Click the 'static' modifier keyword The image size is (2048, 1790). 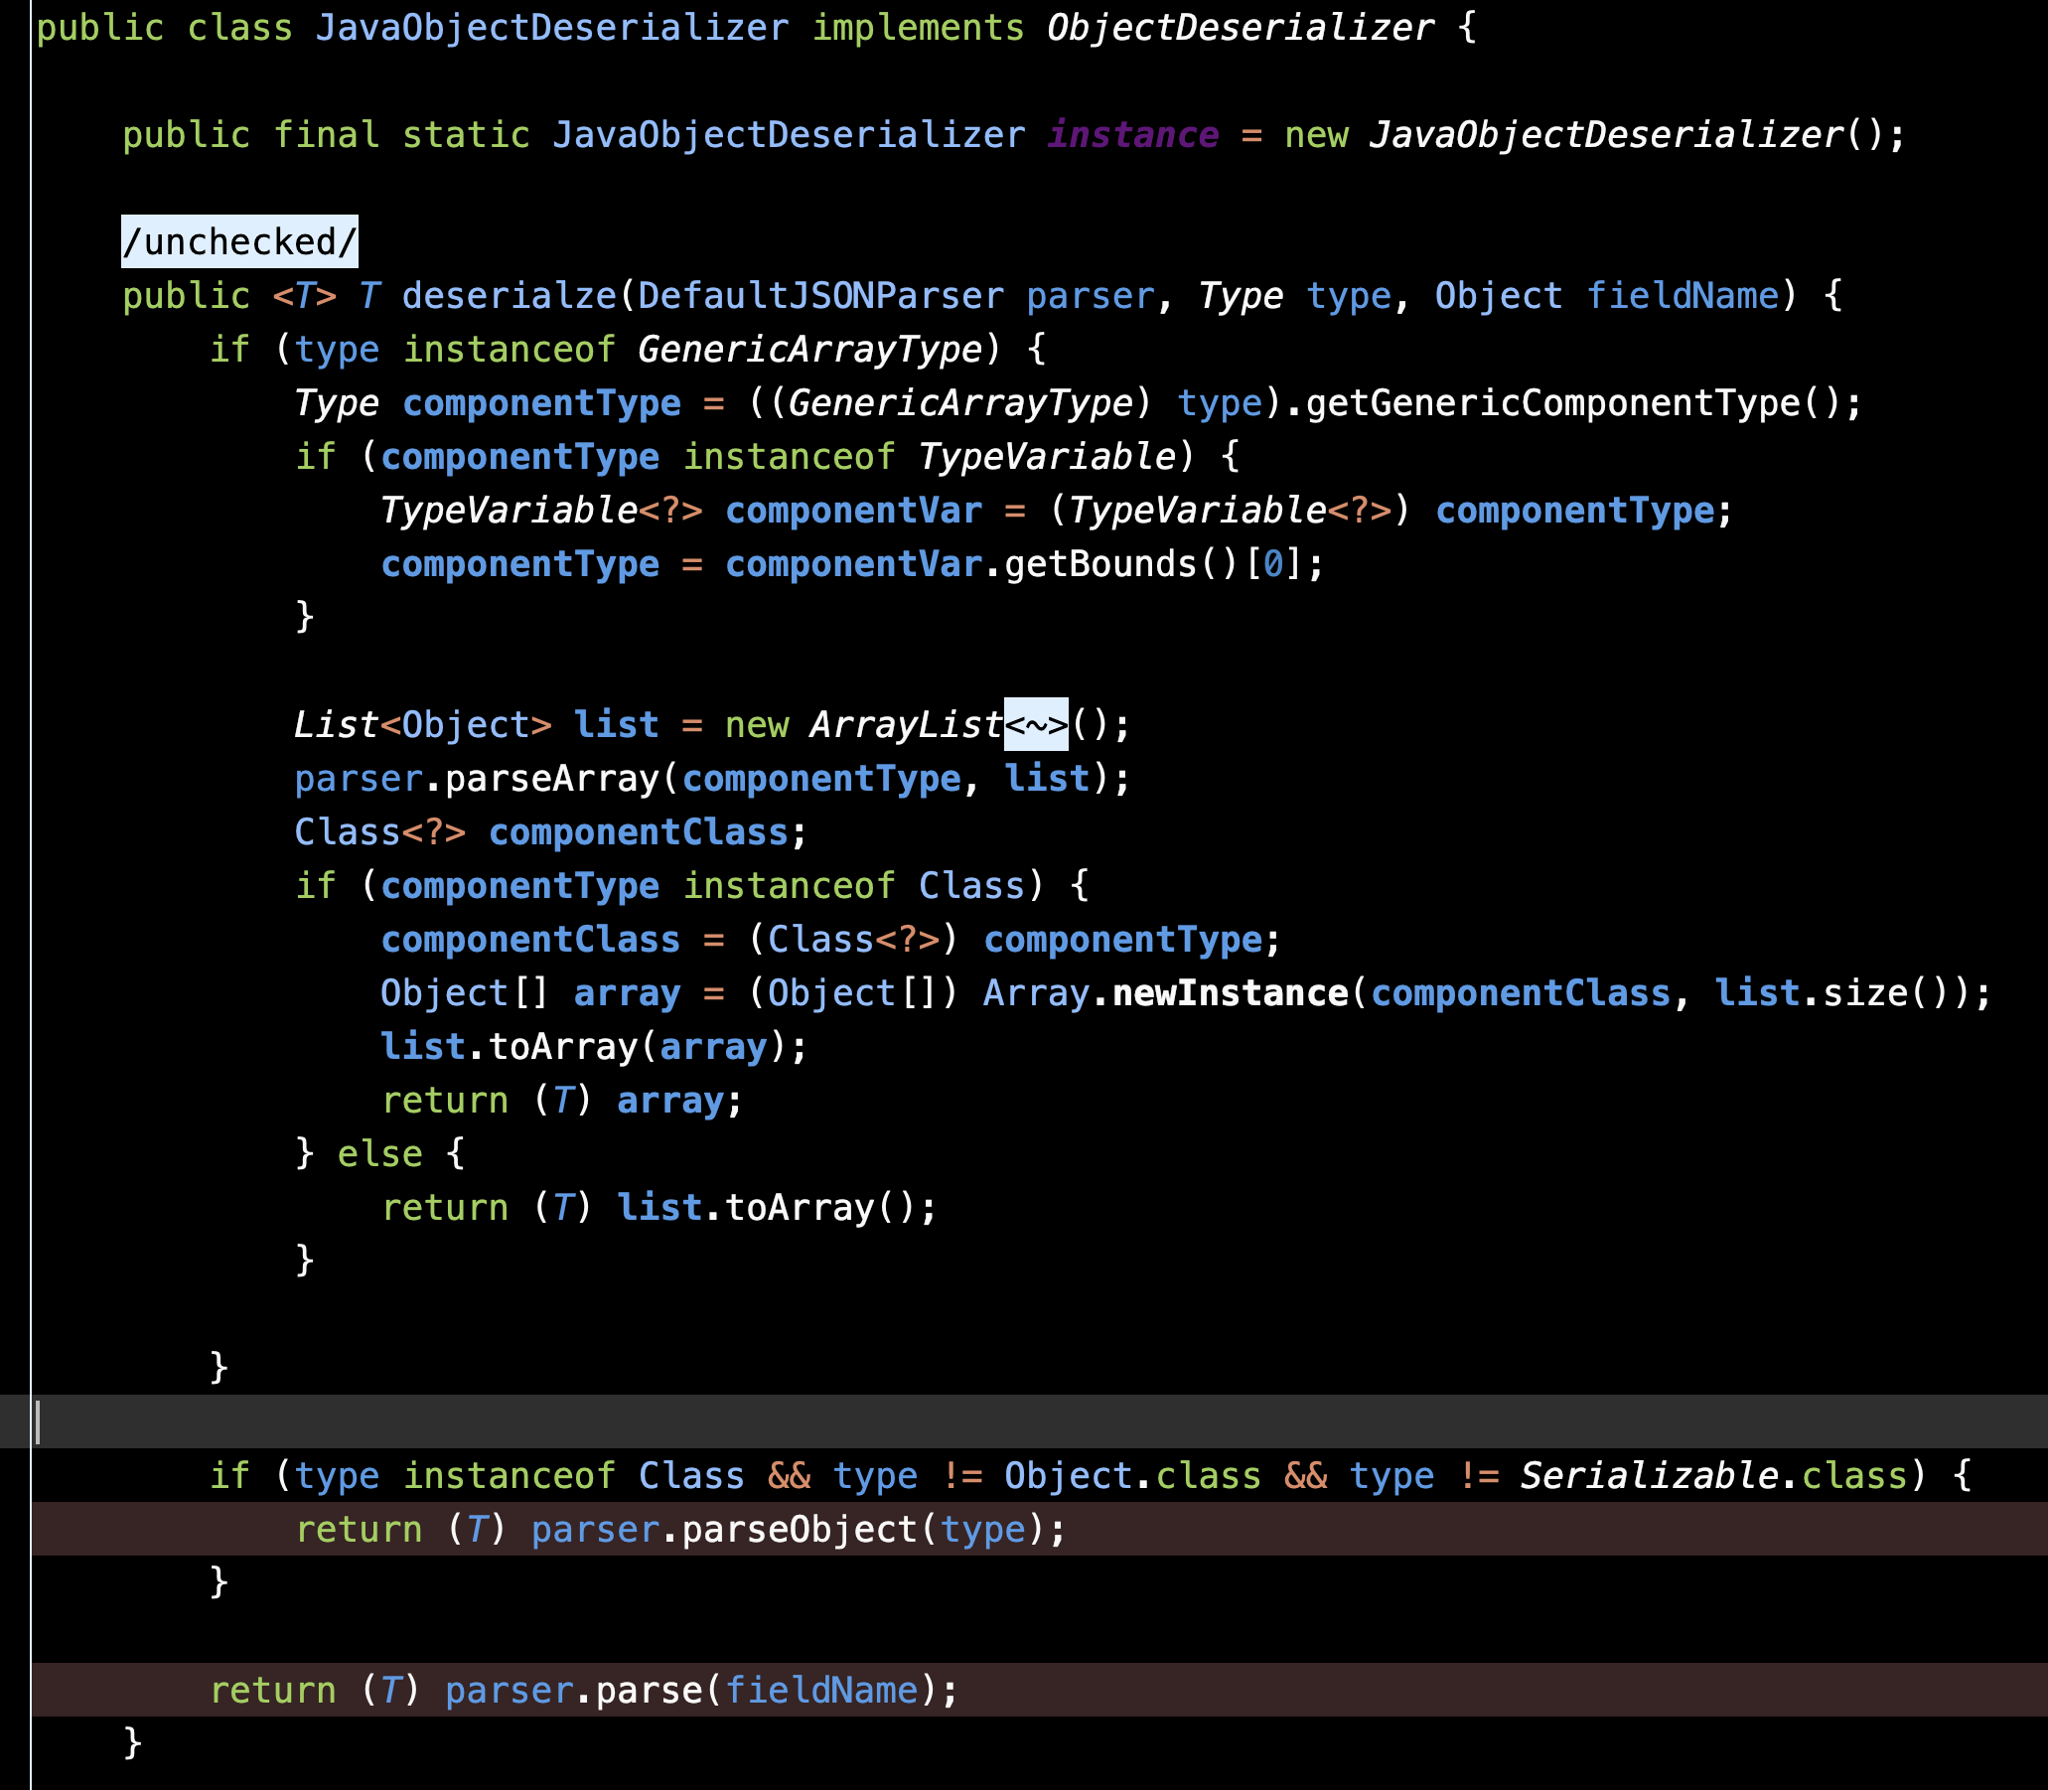(x=467, y=134)
